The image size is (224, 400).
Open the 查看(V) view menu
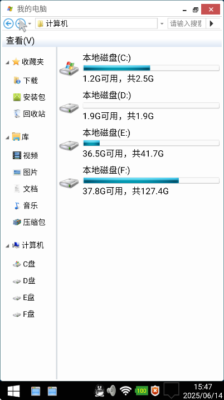tap(20, 41)
